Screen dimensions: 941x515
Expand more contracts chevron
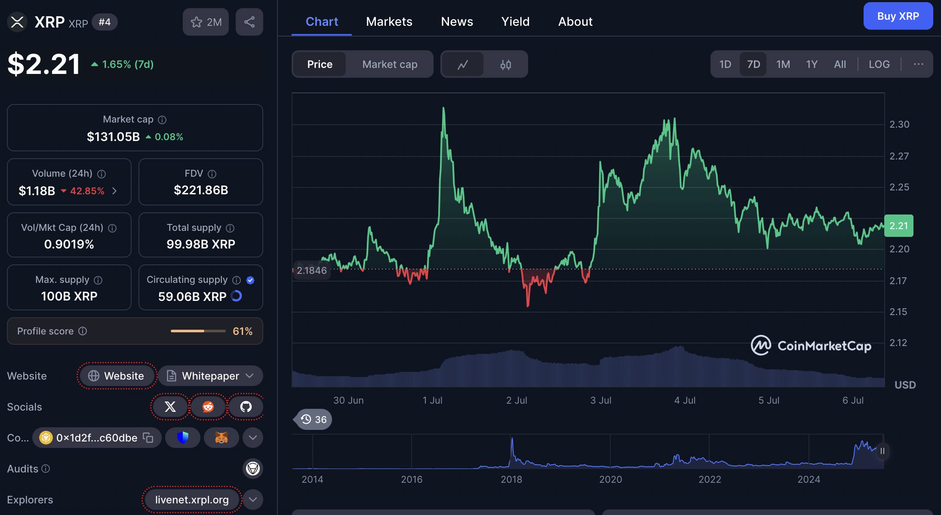coord(253,438)
